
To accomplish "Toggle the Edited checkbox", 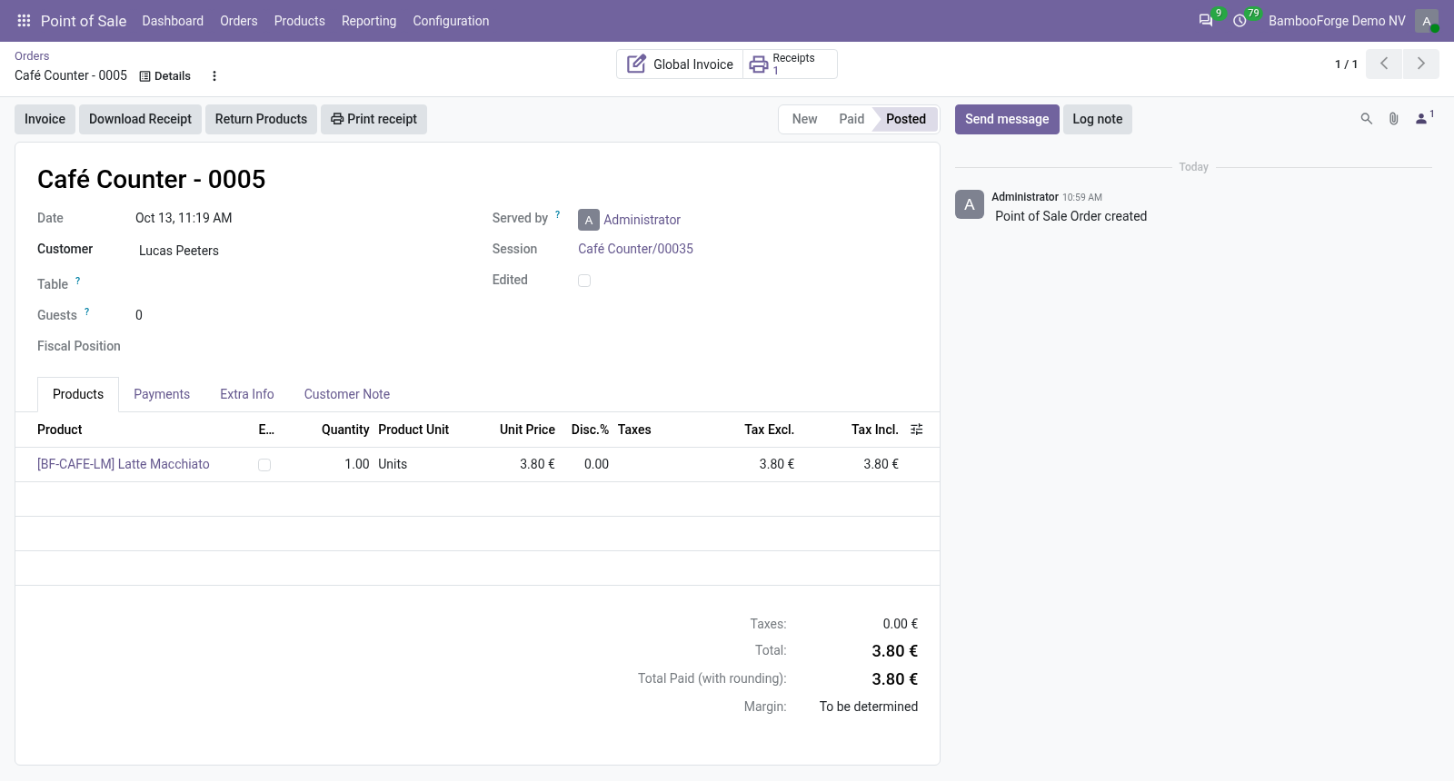I will pyautogui.click(x=584, y=281).
